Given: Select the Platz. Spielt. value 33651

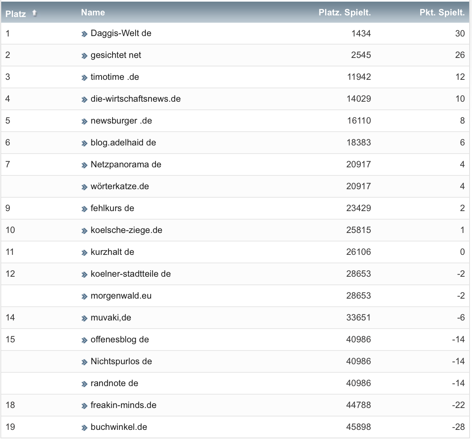Looking at the screenshot, I should [x=359, y=318].
